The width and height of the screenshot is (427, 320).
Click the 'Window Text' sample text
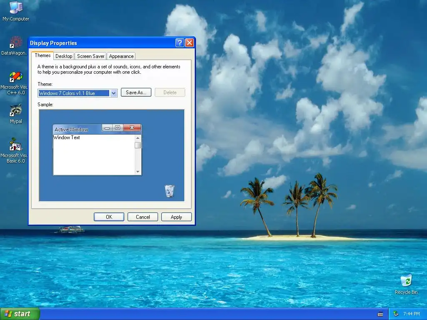[67, 137]
